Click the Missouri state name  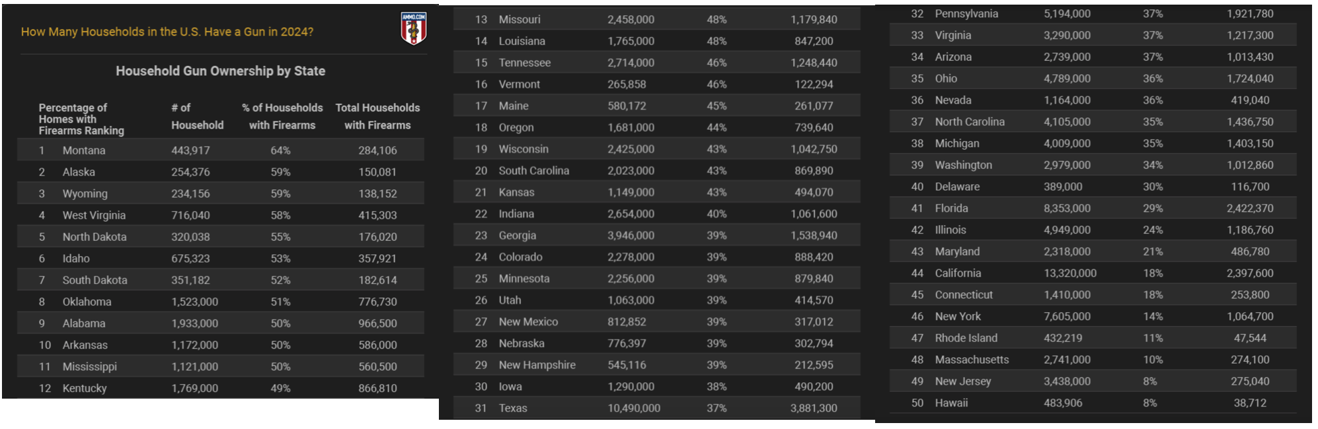[520, 20]
